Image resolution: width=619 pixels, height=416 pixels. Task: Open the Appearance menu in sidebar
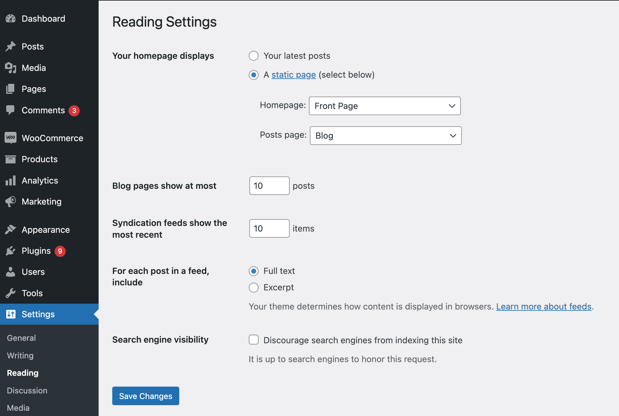click(46, 230)
